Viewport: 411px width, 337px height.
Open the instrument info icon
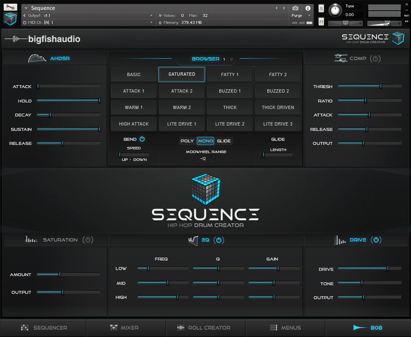[x=308, y=8]
